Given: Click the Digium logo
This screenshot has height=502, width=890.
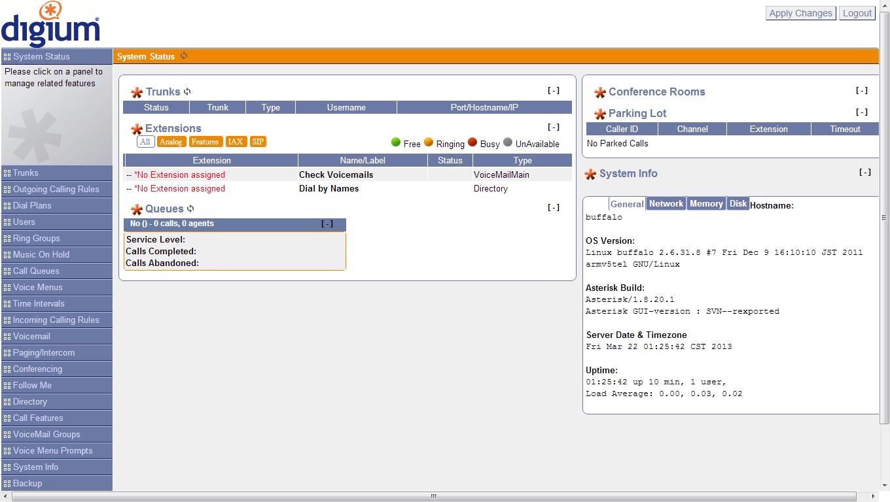Looking at the screenshot, I should [x=51, y=24].
